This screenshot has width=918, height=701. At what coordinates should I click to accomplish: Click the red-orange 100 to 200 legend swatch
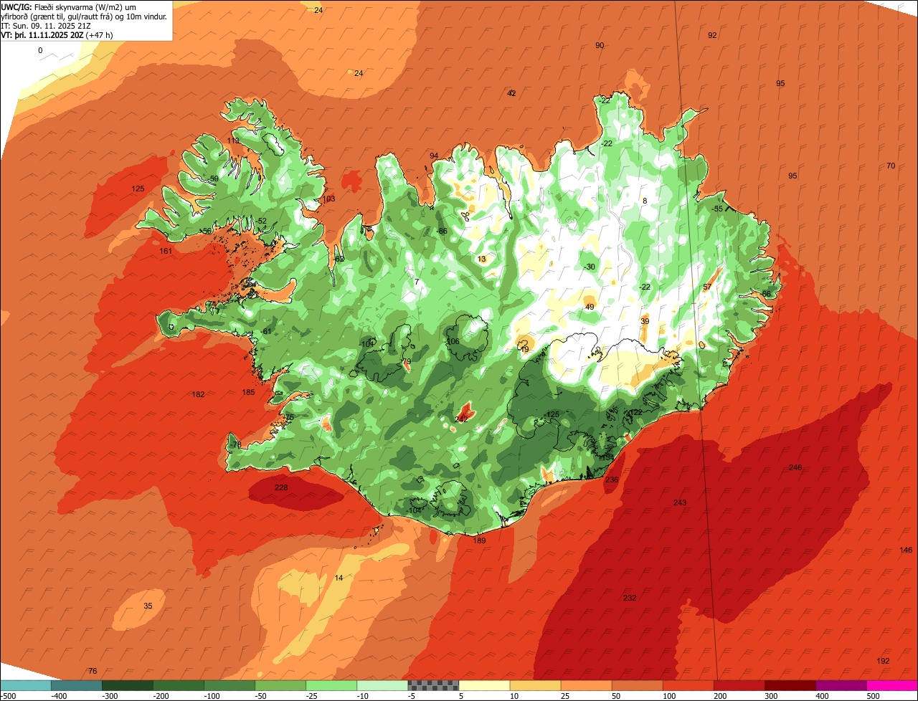coord(688,685)
